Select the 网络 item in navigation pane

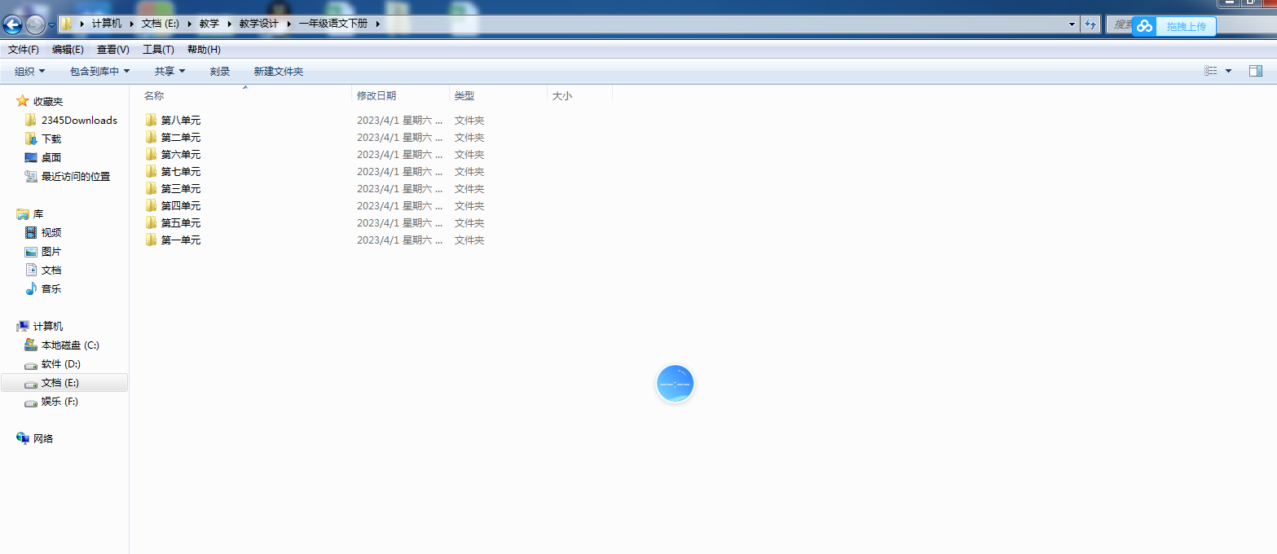pyautogui.click(x=42, y=438)
